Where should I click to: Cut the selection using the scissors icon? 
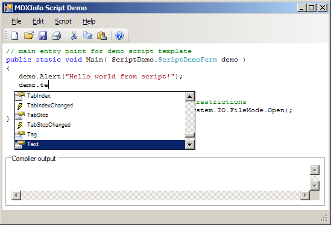click(74, 36)
